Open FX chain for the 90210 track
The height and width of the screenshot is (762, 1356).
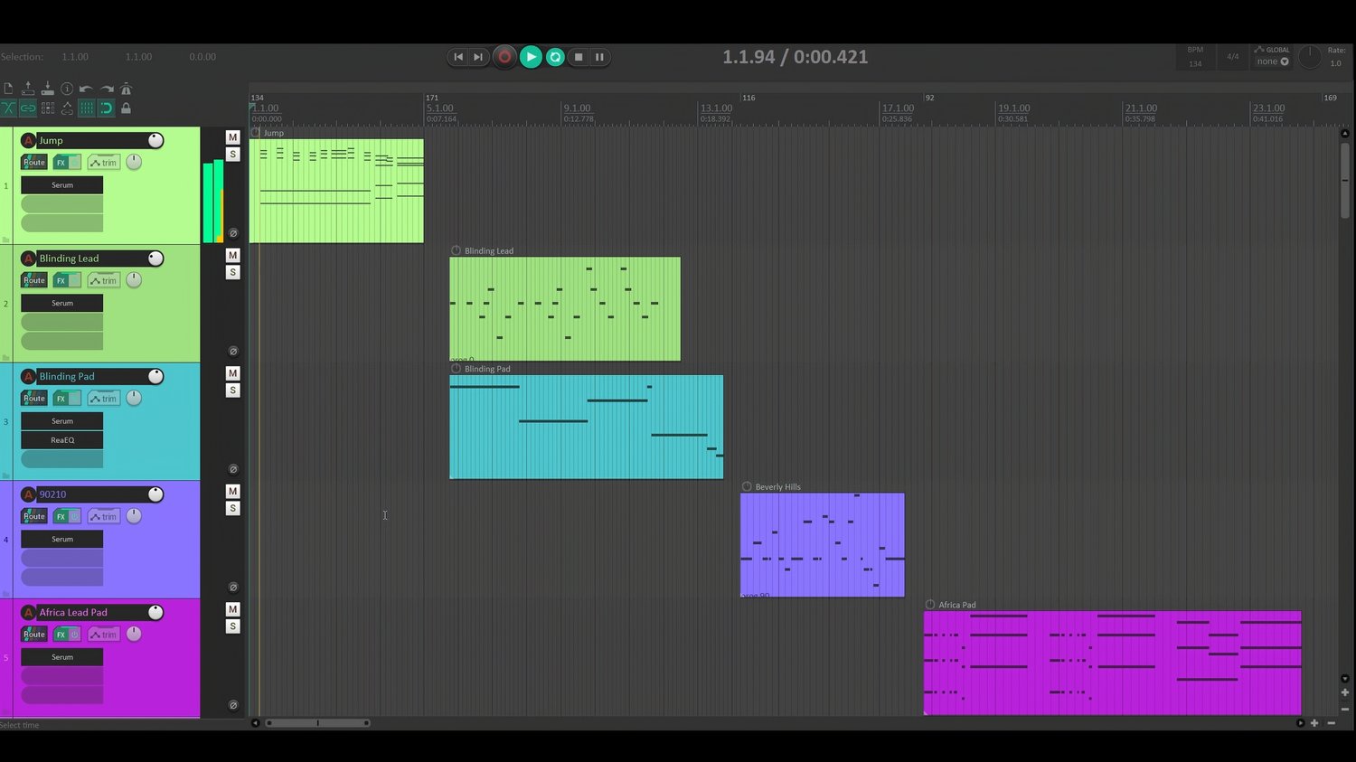point(61,516)
